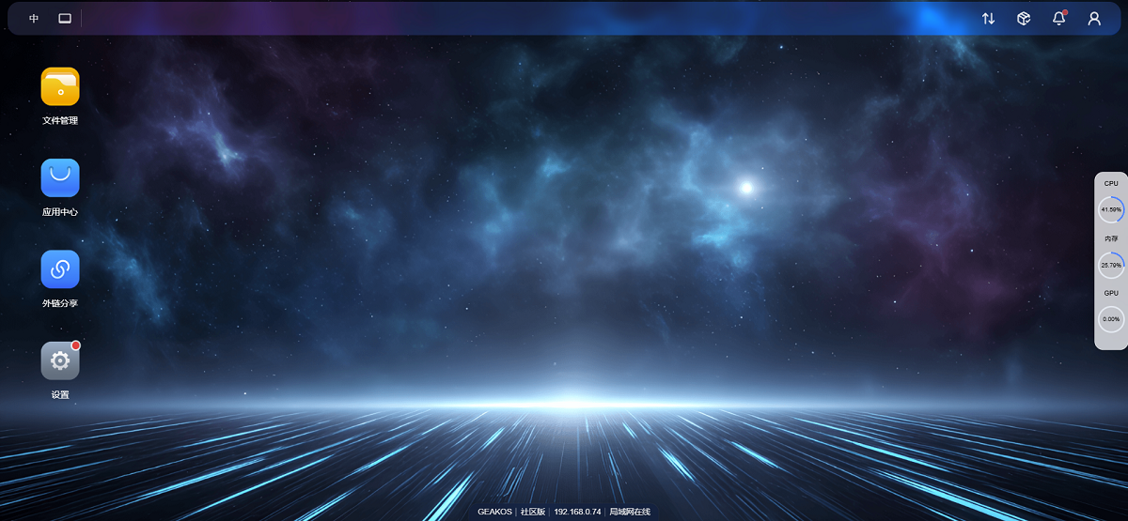This screenshot has width=1128, height=521.
Task: Open the 设置 settings gear icon
Action: pyautogui.click(x=60, y=360)
